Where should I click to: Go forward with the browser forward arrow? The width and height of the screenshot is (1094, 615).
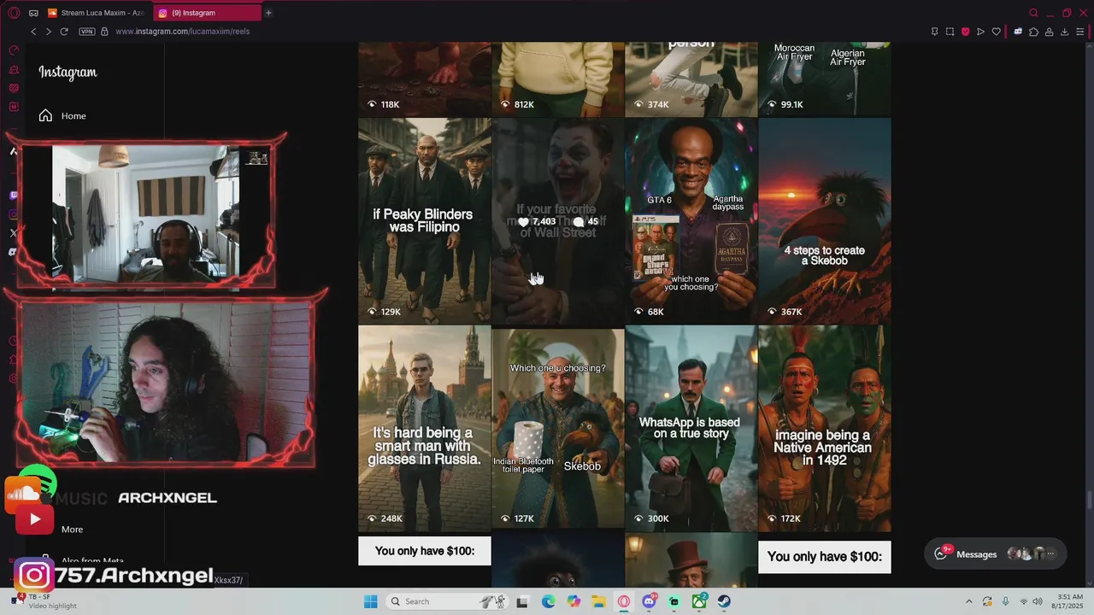click(49, 32)
